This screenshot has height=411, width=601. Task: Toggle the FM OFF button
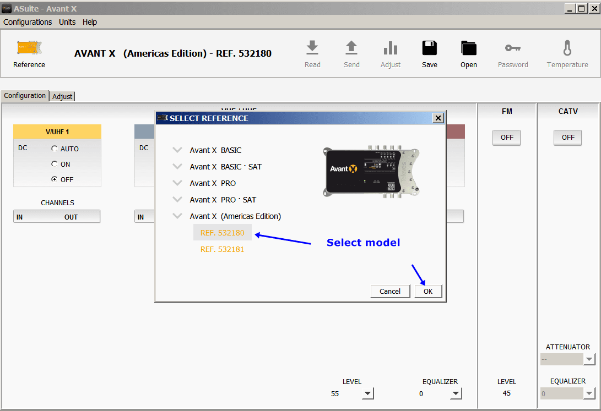pos(506,138)
